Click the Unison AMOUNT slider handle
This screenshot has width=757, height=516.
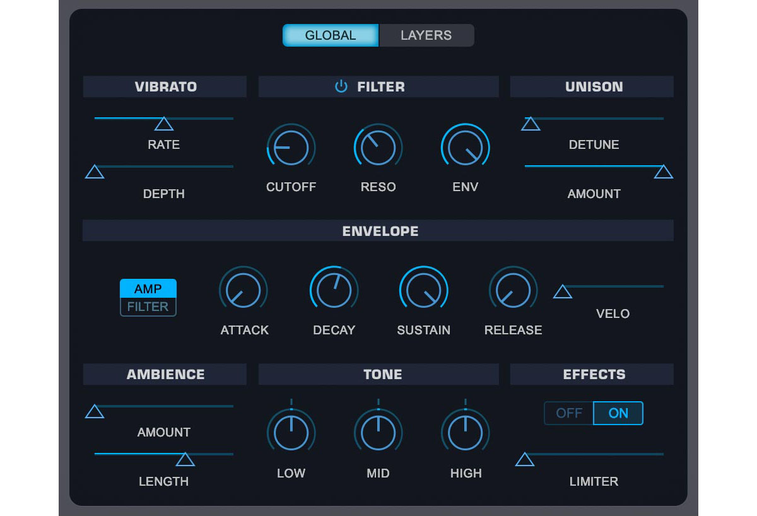[x=664, y=172]
